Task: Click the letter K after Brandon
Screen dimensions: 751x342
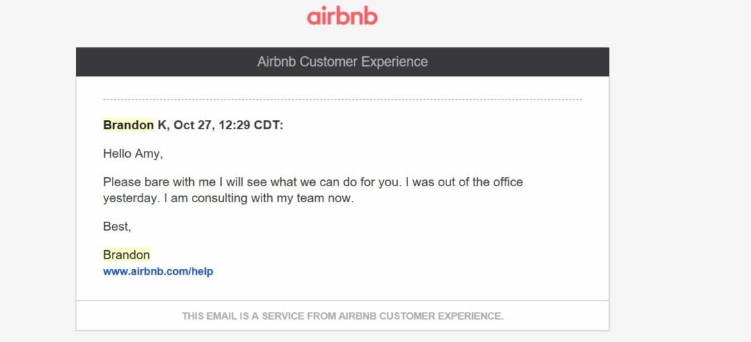Action: pos(163,125)
